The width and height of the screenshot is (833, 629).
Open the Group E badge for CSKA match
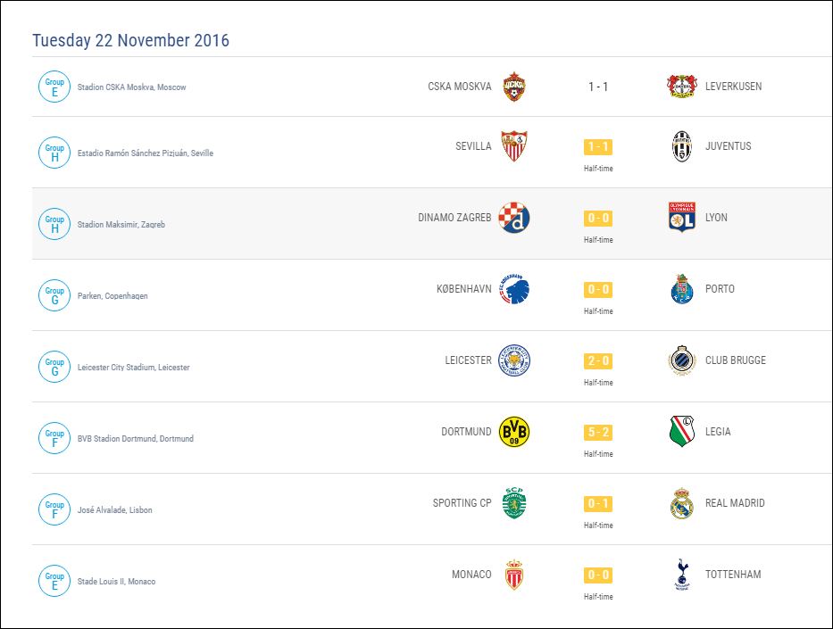[x=54, y=87]
